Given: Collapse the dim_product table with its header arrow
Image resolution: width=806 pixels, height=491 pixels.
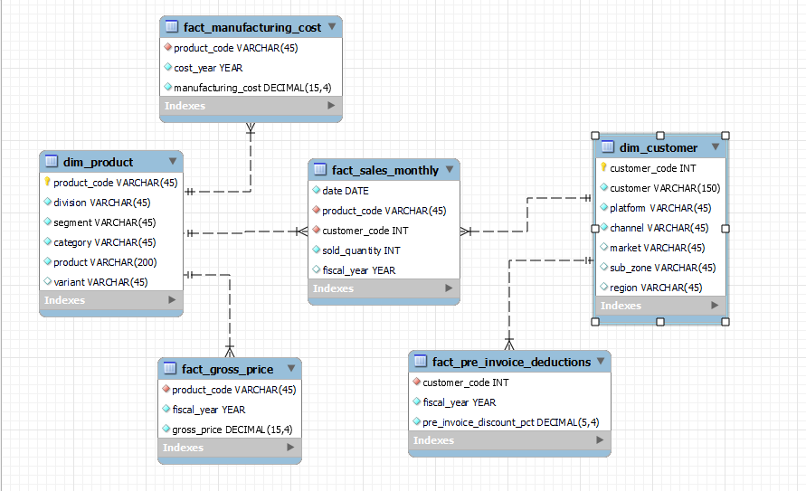Looking at the screenshot, I should pos(173,161).
